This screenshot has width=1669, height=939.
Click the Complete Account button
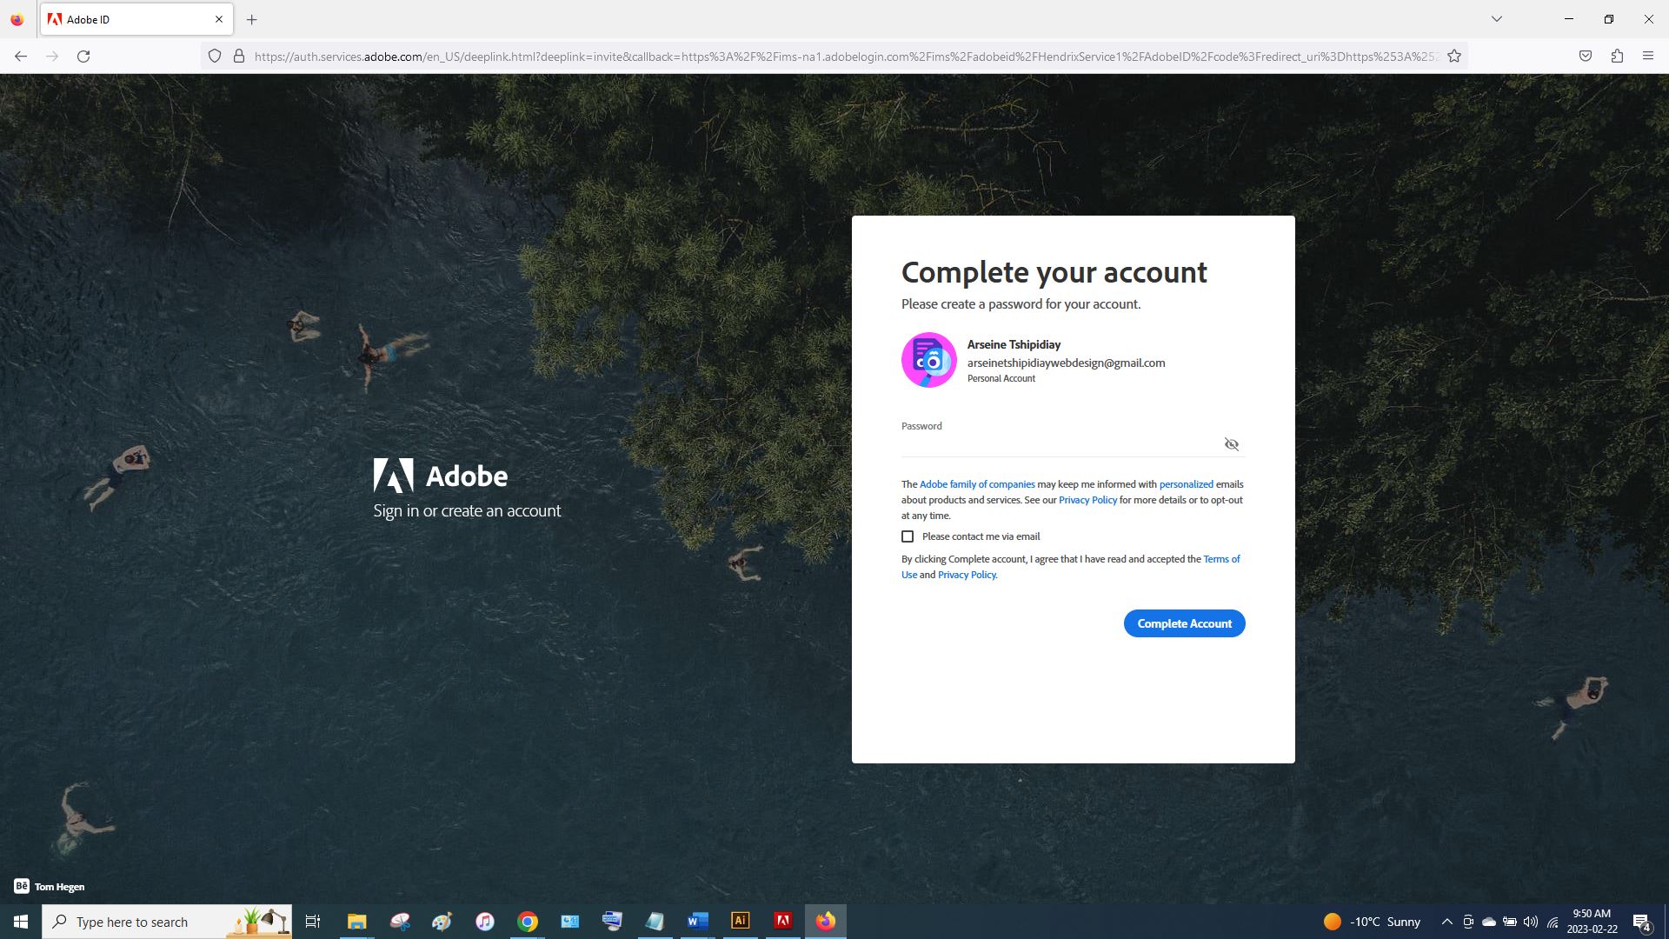point(1184,623)
